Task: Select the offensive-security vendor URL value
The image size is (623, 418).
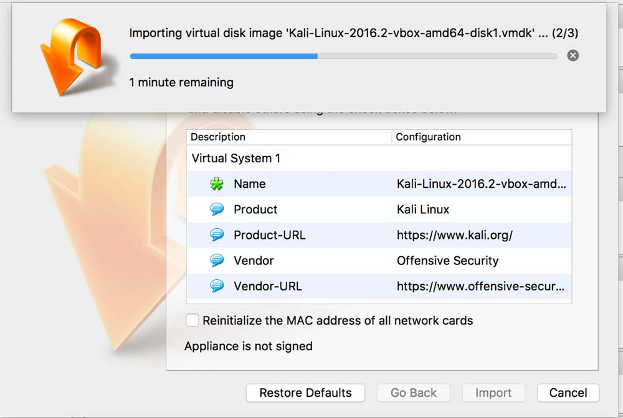Action: click(x=481, y=286)
